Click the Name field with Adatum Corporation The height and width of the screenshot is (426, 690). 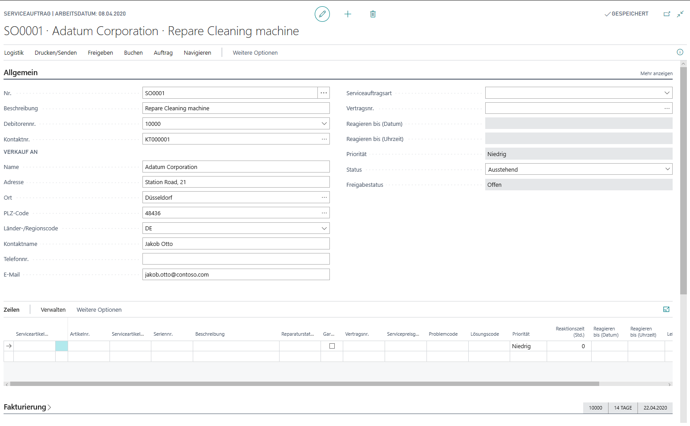(x=236, y=167)
